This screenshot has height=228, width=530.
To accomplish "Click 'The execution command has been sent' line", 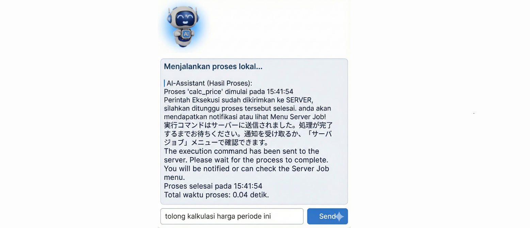I will coord(241,151).
